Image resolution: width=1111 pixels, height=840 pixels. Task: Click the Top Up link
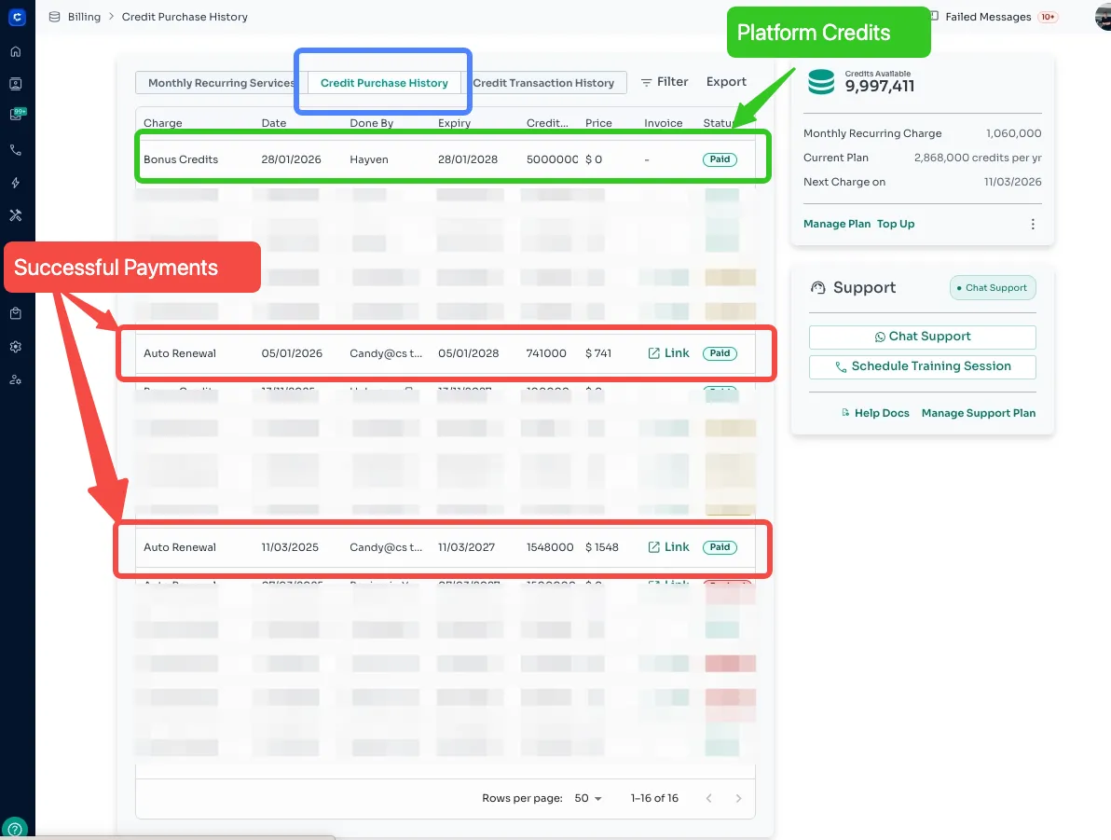[x=896, y=224]
